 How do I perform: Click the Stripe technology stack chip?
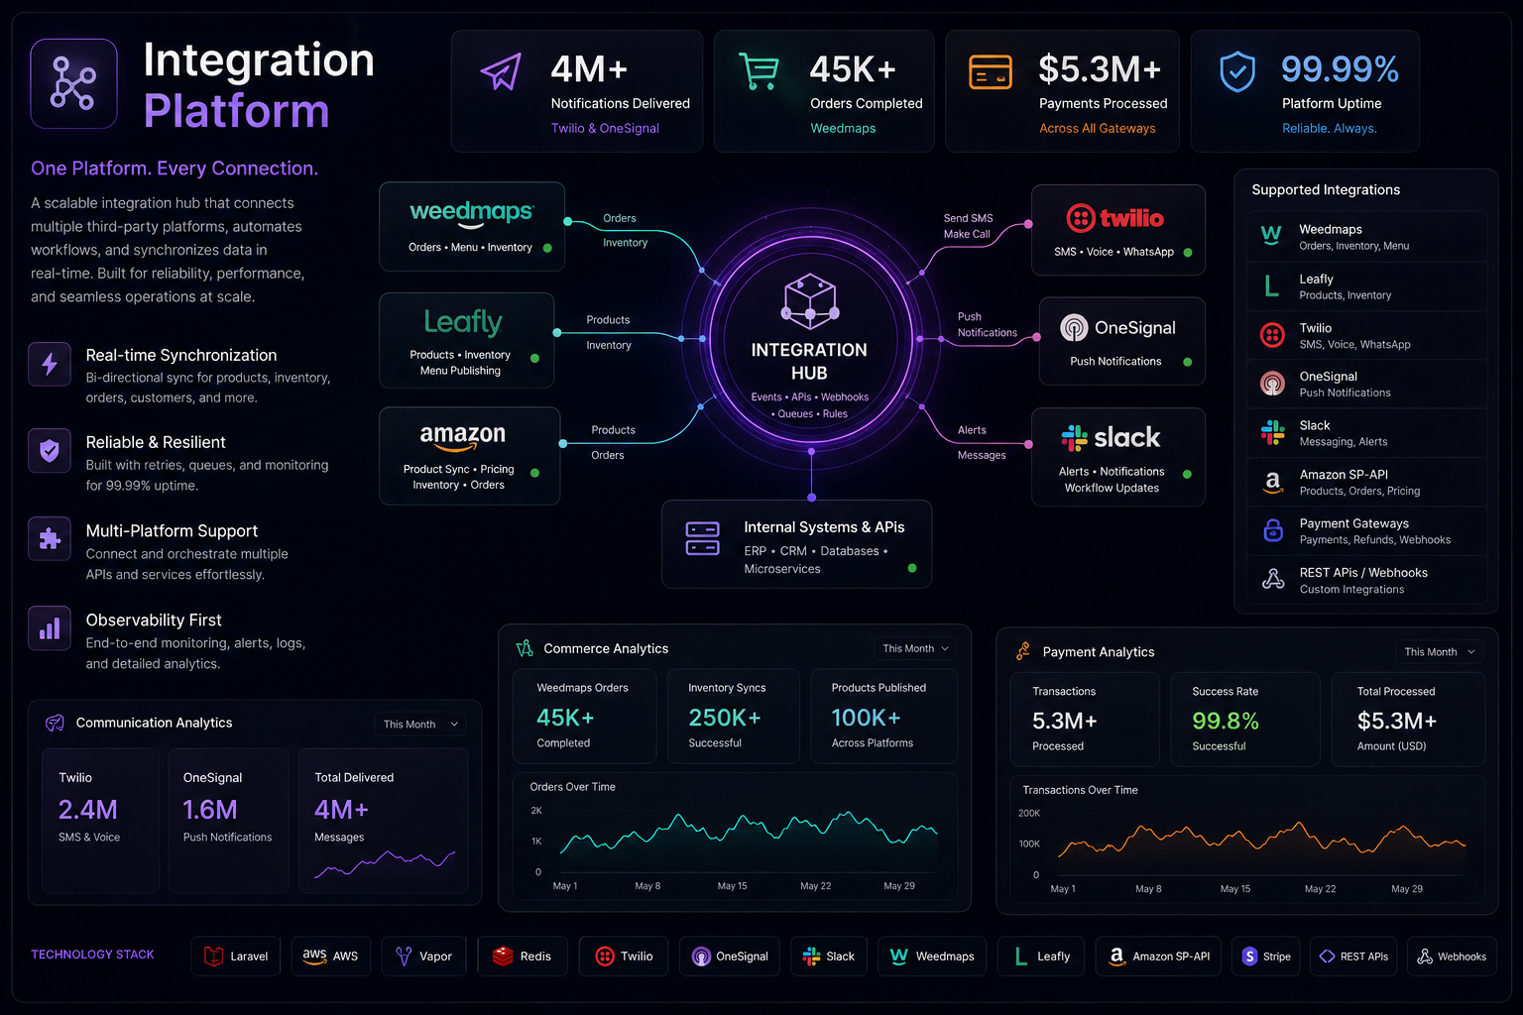(1266, 957)
